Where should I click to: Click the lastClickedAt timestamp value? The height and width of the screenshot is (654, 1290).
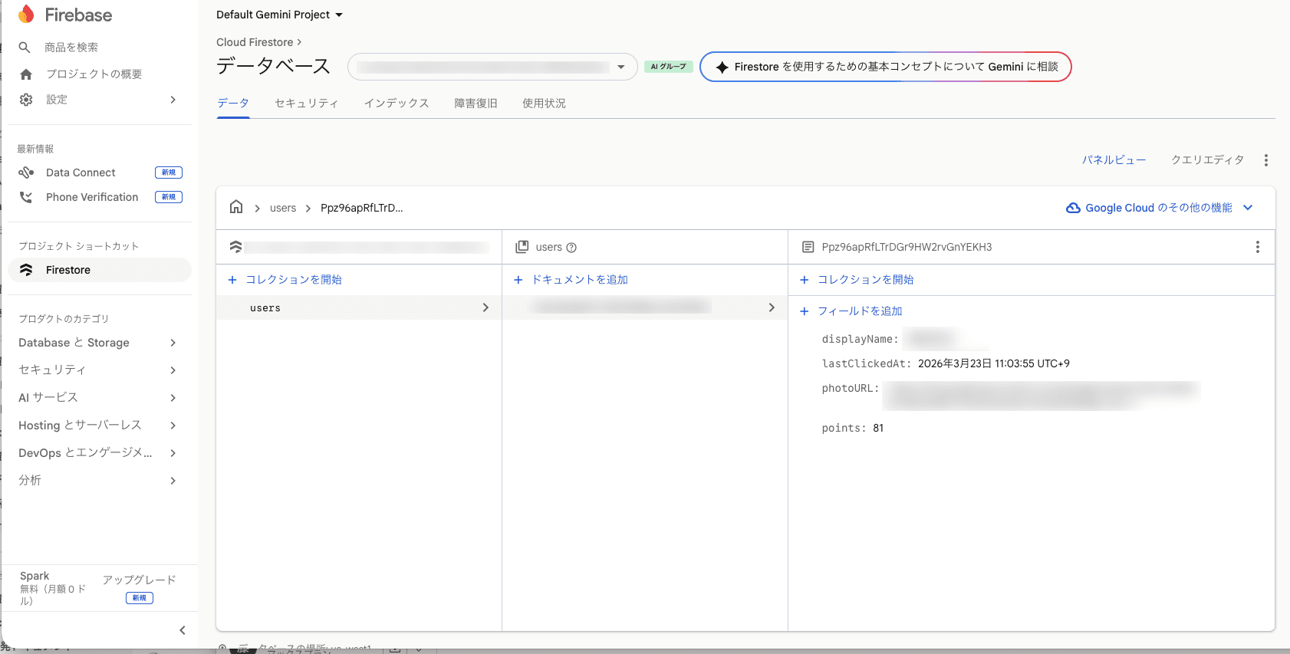point(994,363)
